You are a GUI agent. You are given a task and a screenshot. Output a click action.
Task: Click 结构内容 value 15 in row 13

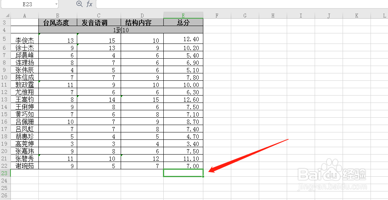142,99
